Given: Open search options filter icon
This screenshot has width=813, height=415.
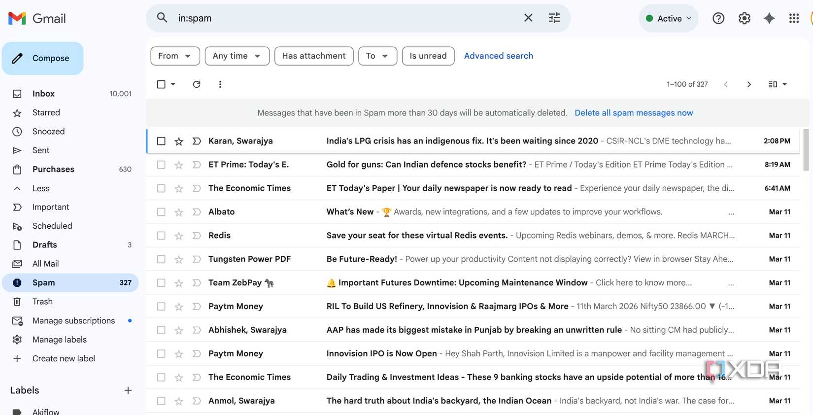Looking at the screenshot, I should click(x=554, y=18).
